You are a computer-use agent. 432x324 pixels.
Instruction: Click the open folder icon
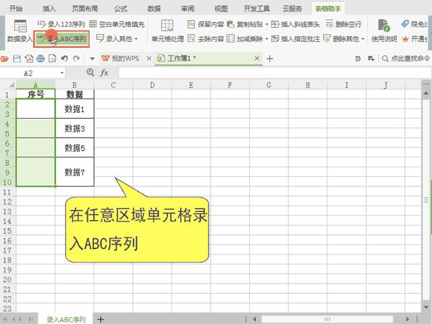point(5,59)
